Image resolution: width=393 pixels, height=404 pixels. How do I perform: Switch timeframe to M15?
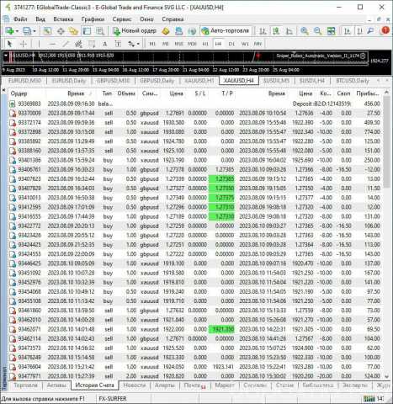point(178,44)
